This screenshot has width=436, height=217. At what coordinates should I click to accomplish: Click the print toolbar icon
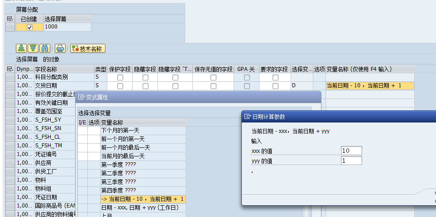tap(60, 48)
